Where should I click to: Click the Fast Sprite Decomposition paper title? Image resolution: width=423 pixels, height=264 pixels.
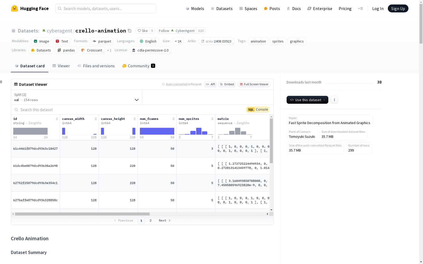[329, 123]
